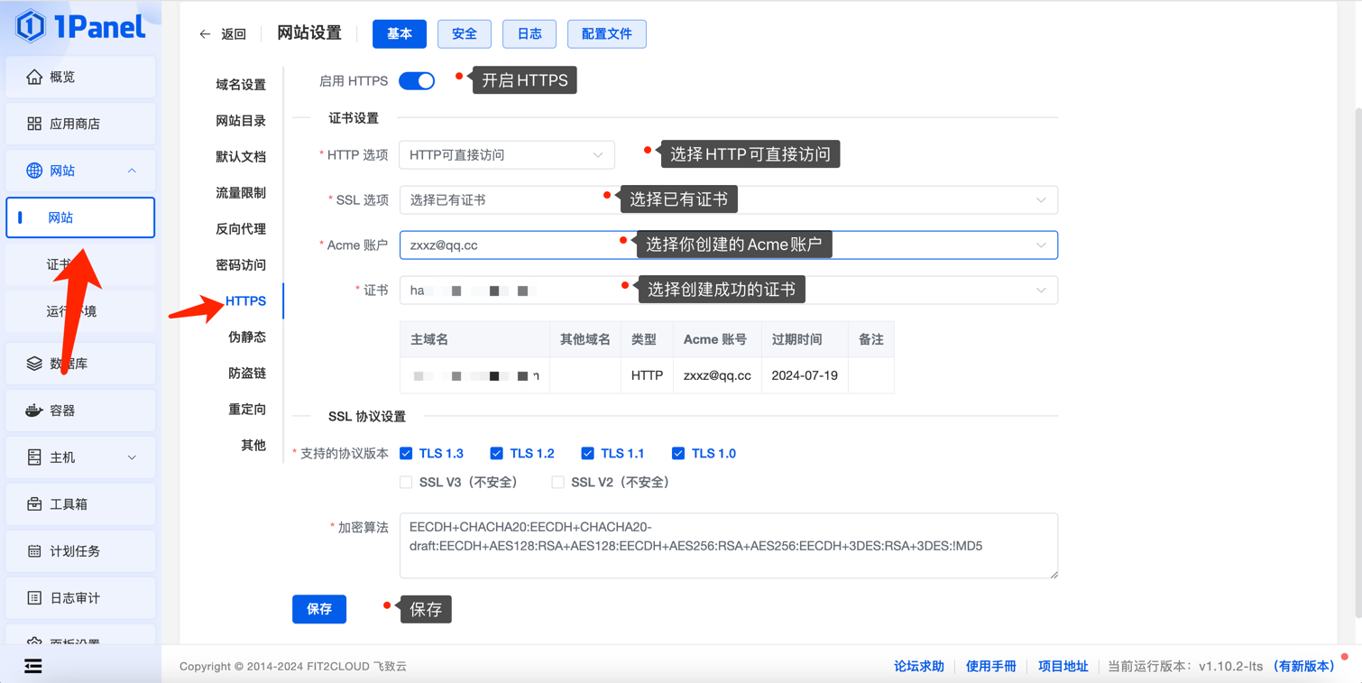Uncheck the TLS 1.0 checkbox
The width and height of the screenshot is (1362, 683).
[678, 453]
